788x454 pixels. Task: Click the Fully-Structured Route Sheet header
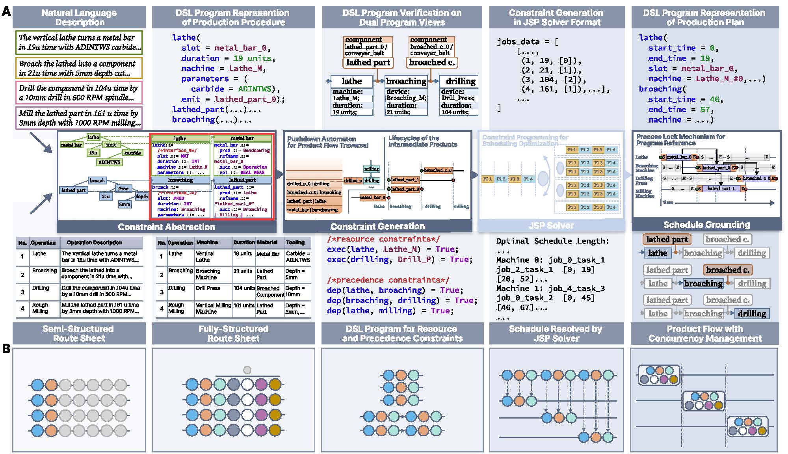click(x=234, y=333)
